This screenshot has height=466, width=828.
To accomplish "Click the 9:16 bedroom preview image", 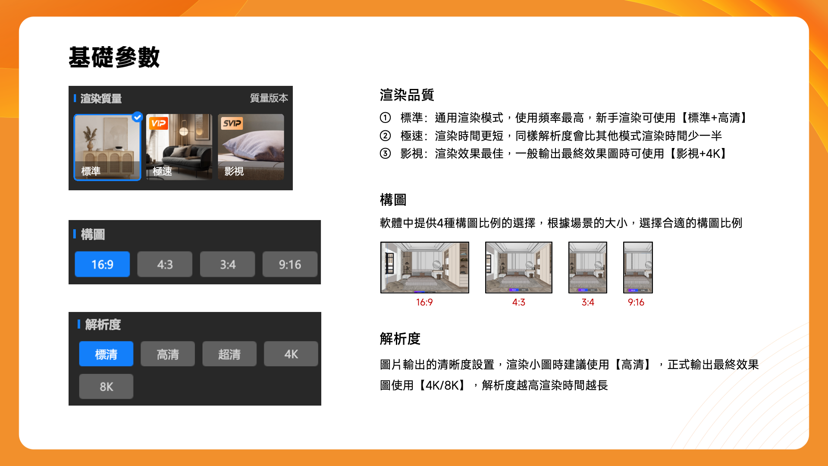I will point(637,268).
